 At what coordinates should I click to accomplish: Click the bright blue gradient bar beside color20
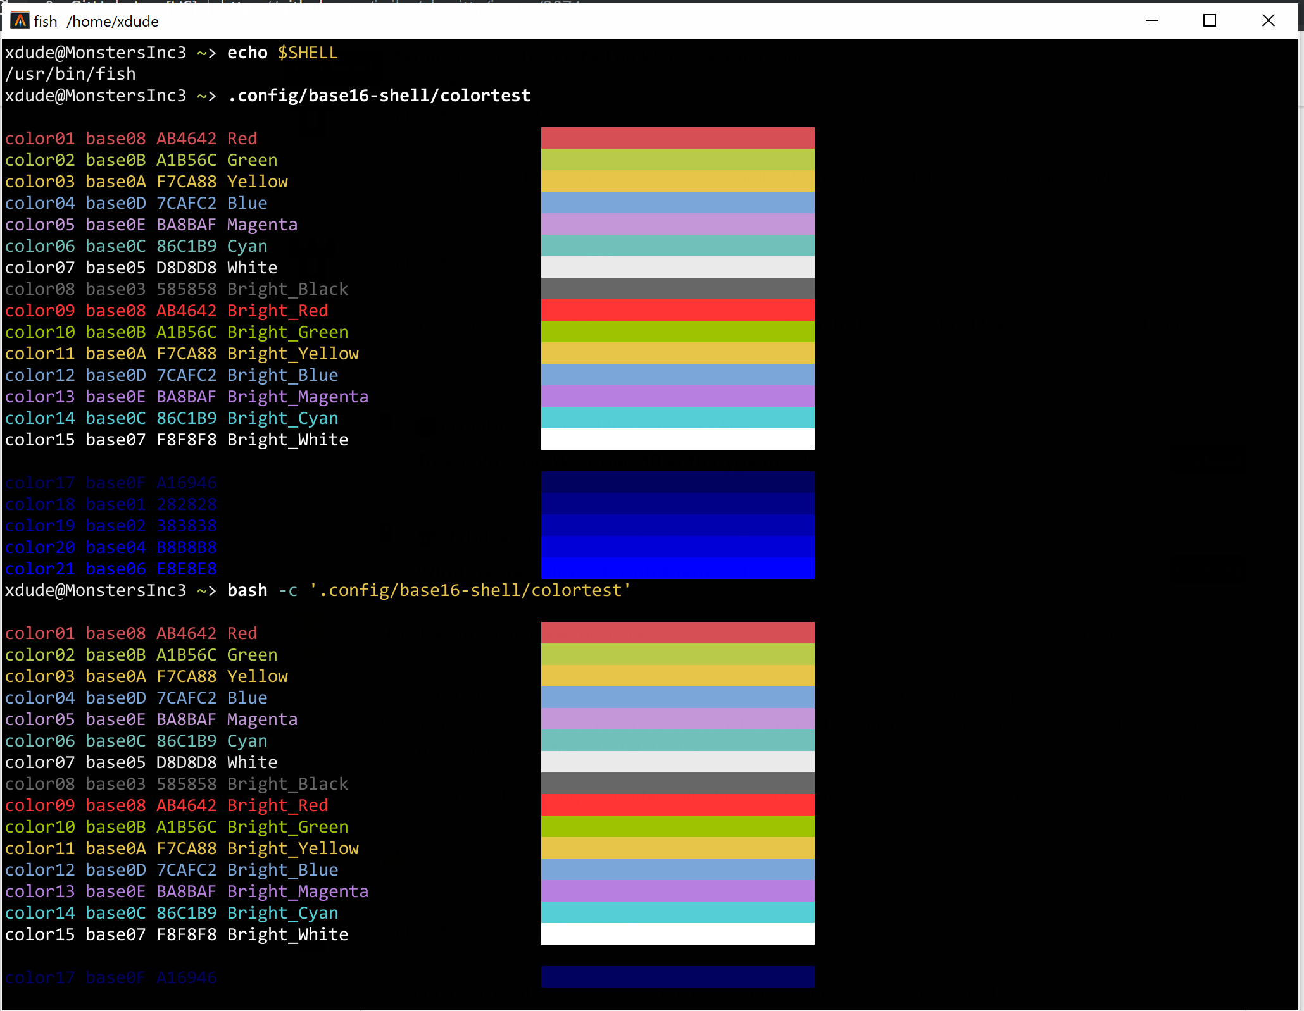pos(677,547)
